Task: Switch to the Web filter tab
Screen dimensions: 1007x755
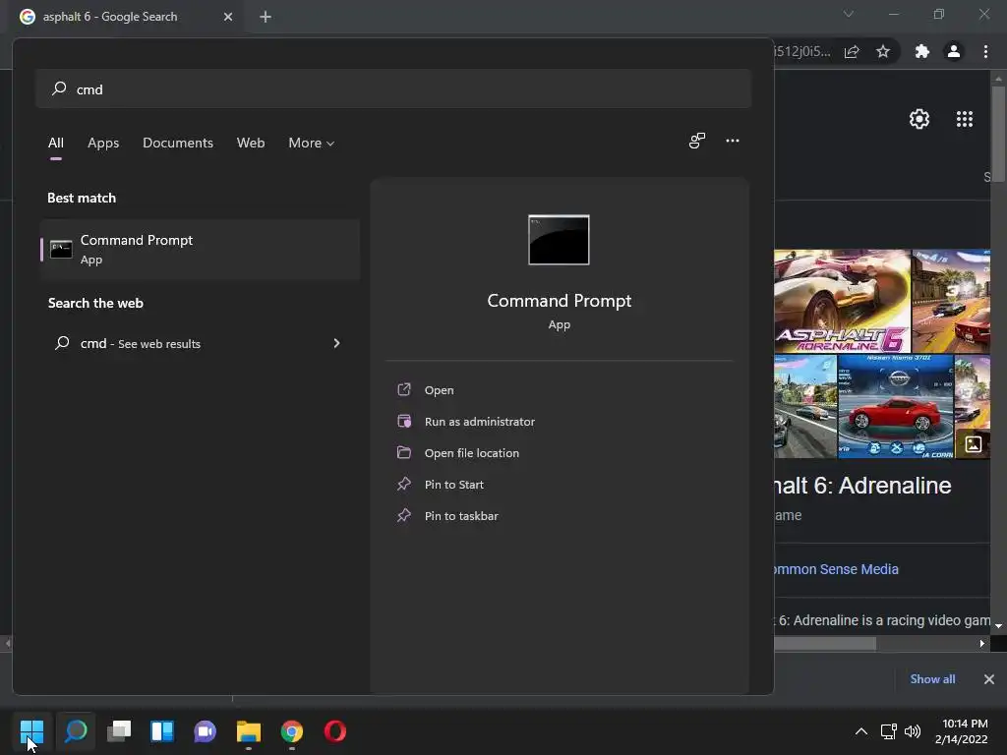Action: 251,143
